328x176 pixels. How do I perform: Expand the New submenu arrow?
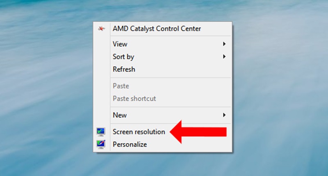224,115
